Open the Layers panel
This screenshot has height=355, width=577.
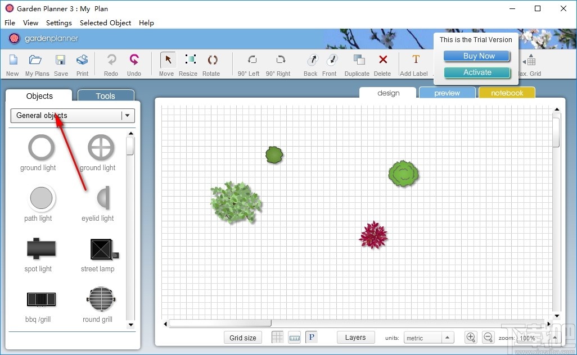click(x=355, y=337)
